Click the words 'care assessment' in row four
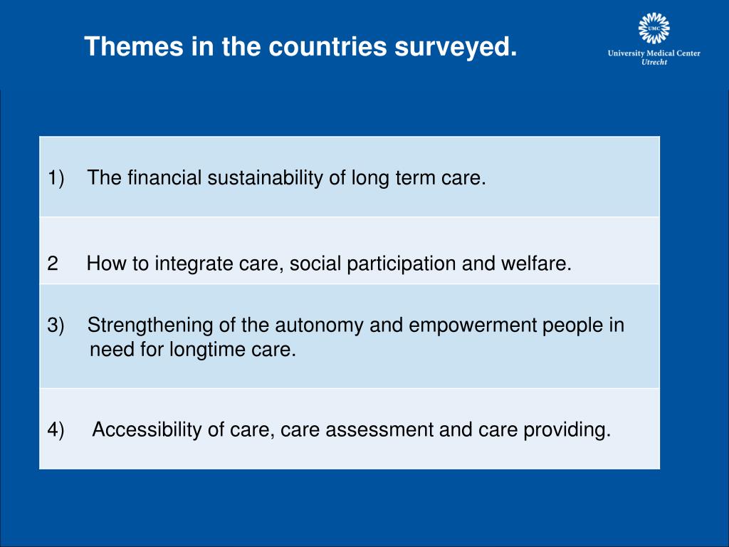The height and width of the screenshot is (547, 729). pyautogui.click(x=357, y=429)
